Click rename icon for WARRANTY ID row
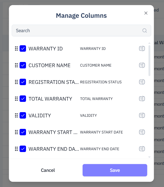Viewport: 164px width, 187px height. [x=142, y=49]
